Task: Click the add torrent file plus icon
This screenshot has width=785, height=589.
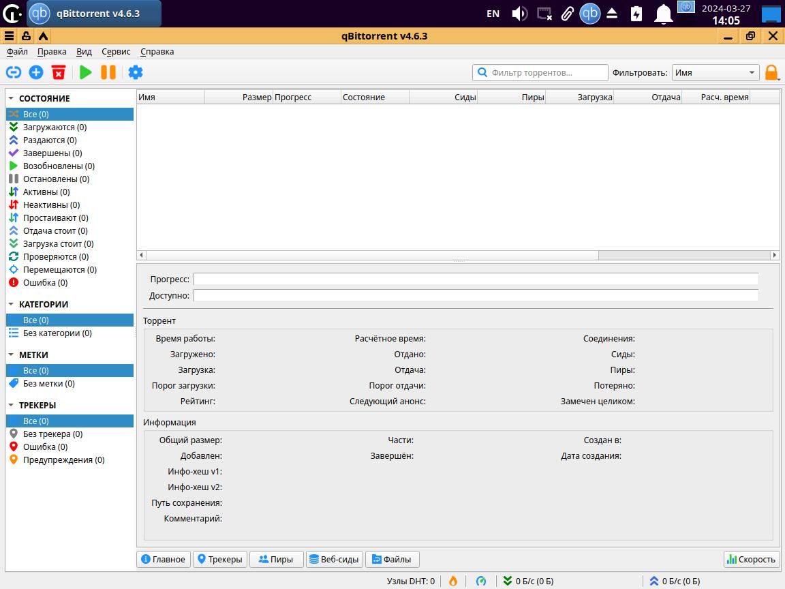Action: pos(36,72)
